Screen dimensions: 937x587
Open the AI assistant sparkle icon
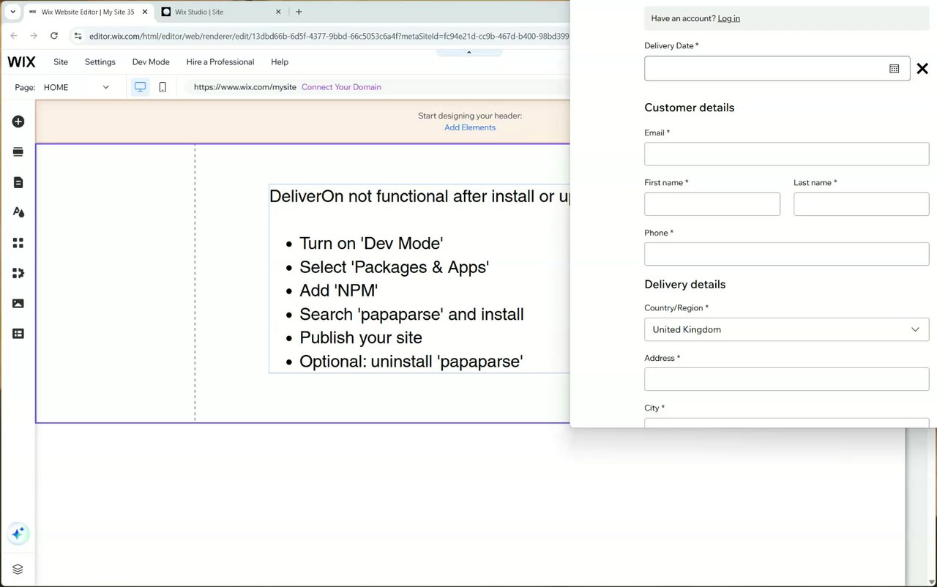coord(18,534)
